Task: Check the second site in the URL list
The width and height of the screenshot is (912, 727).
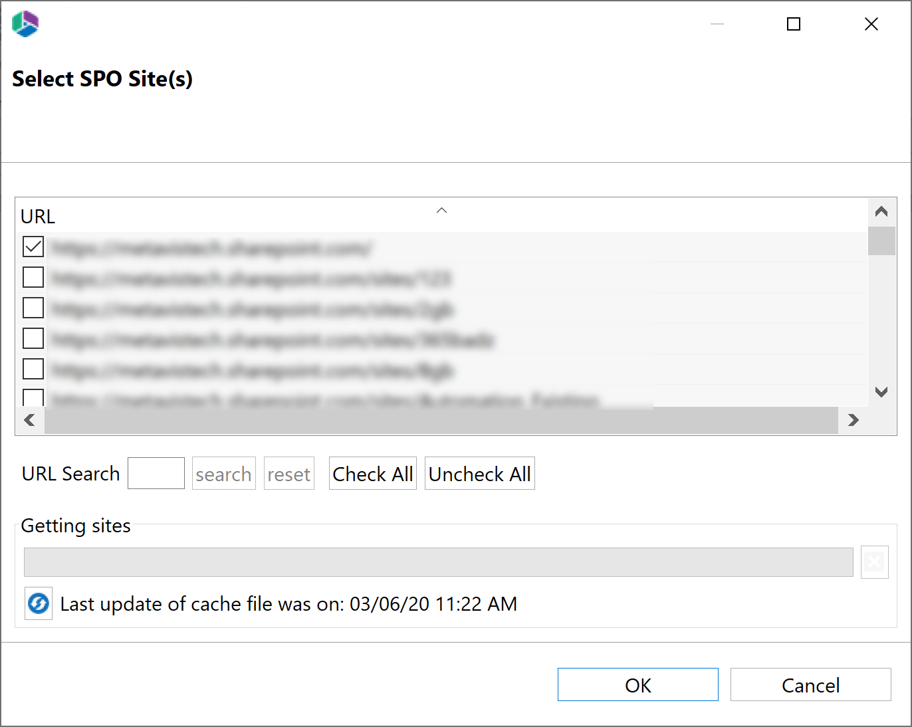Action: 33,277
